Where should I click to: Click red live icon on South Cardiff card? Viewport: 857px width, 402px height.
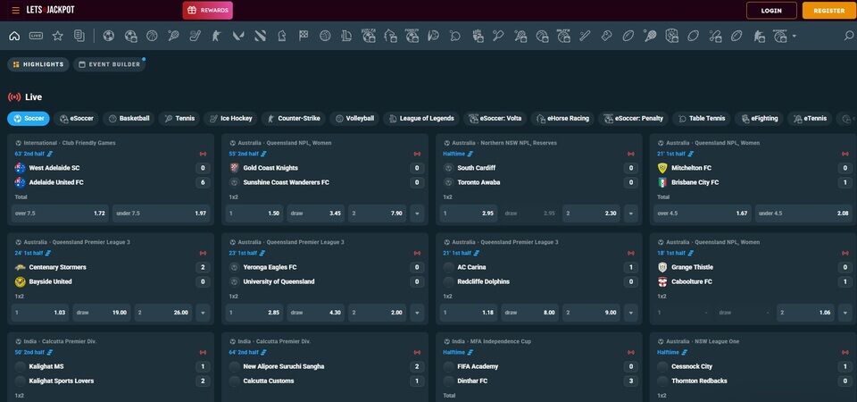tap(631, 154)
